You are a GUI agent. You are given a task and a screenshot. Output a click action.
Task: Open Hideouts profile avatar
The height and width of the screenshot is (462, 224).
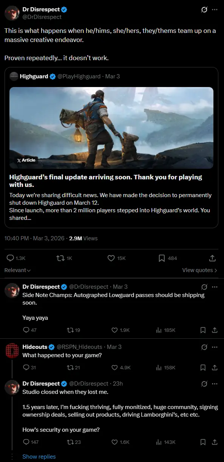(12, 350)
